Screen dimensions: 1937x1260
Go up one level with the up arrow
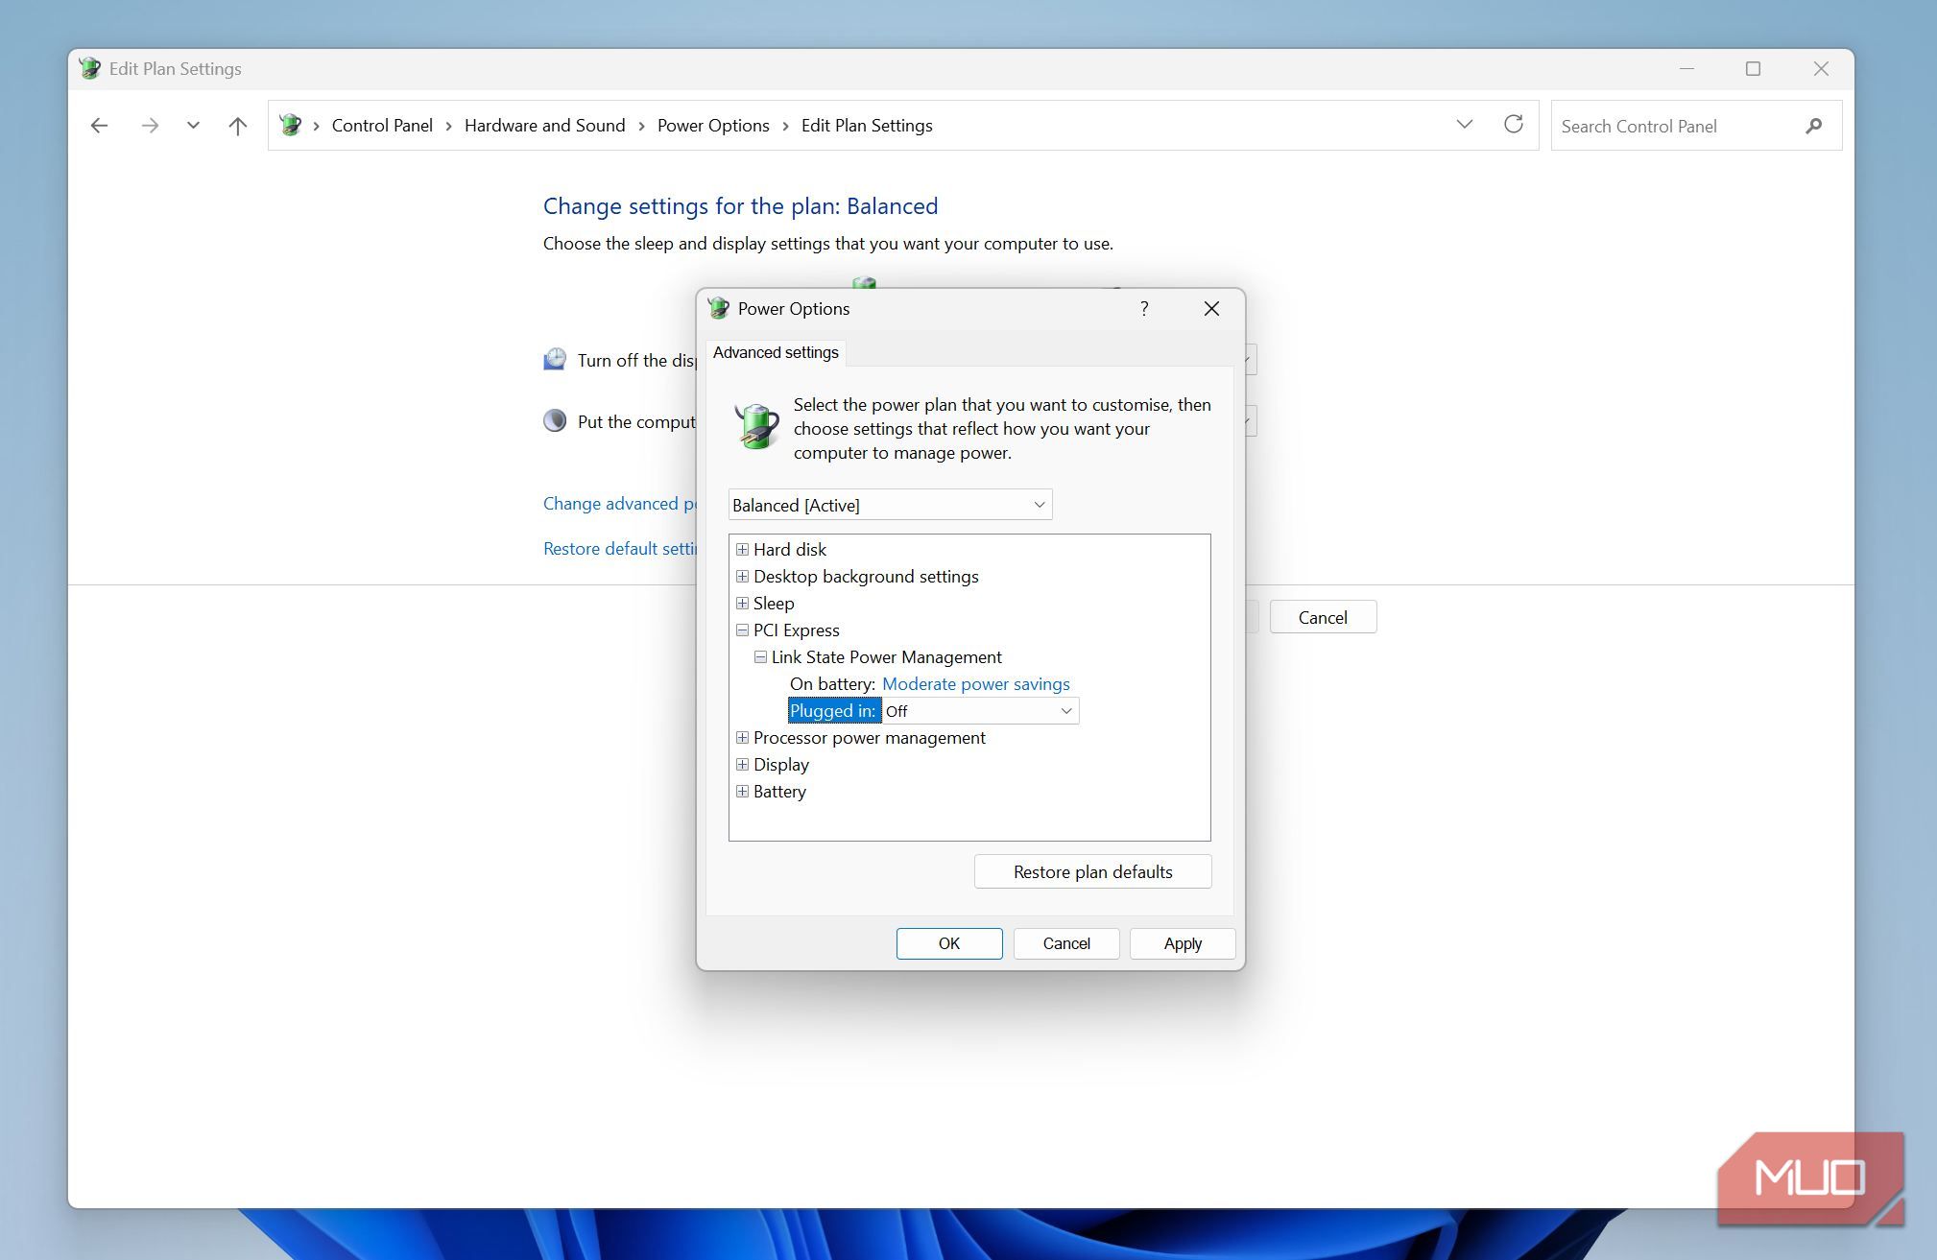point(237,126)
